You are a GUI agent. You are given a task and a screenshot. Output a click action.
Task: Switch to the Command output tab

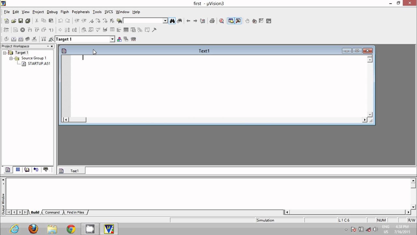pyautogui.click(x=52, y=212)
